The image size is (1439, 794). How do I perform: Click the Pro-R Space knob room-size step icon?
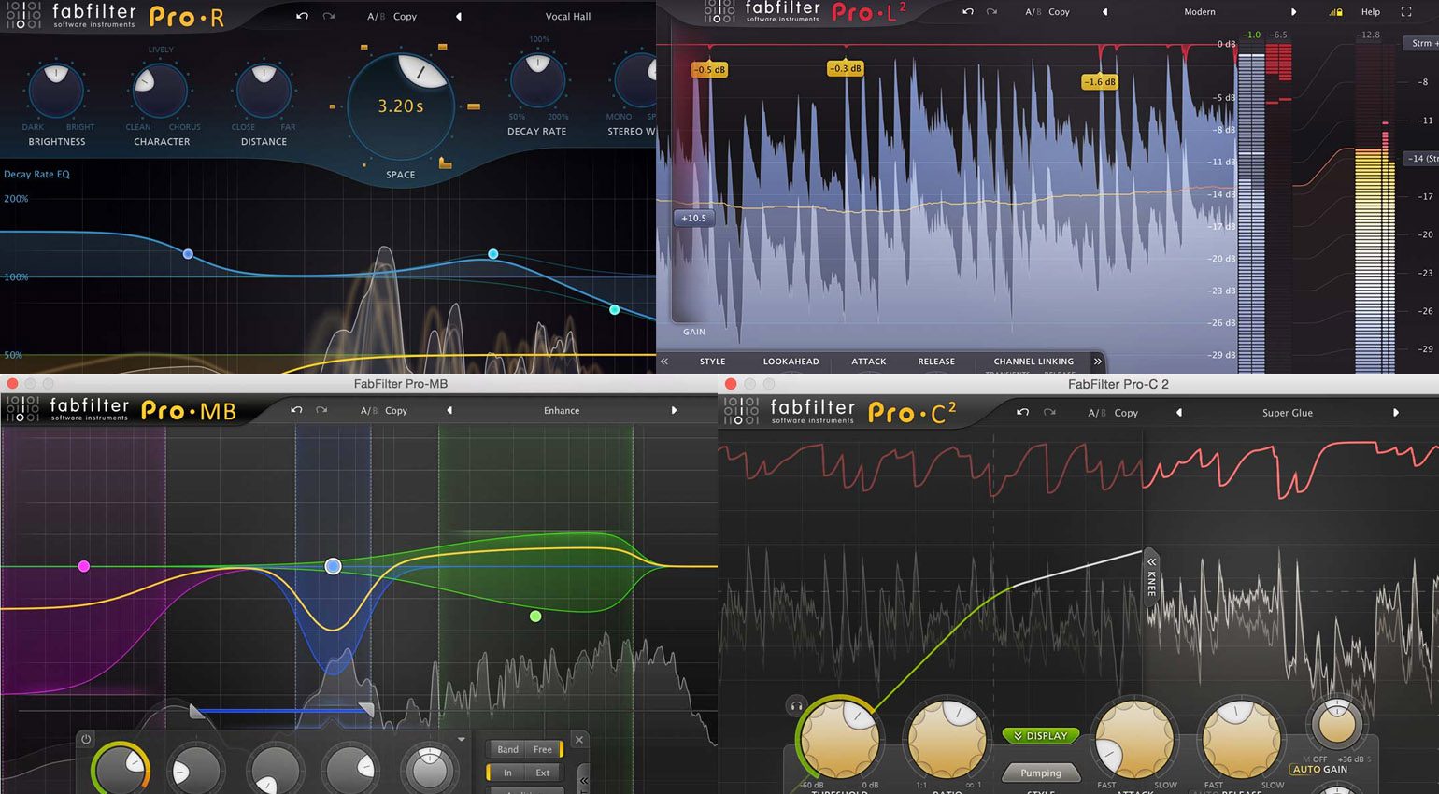pos(445,163)
